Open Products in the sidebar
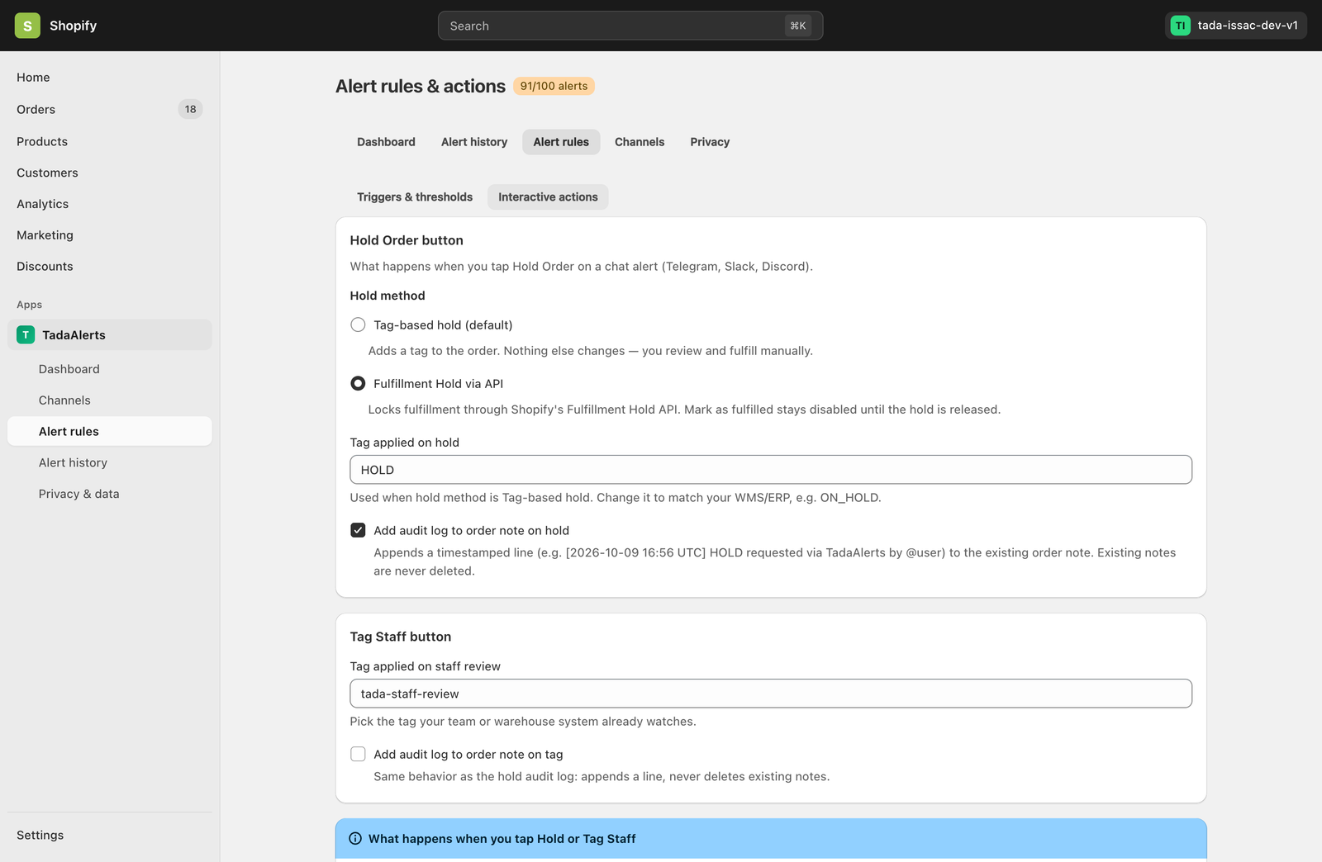This screenshot has height=862, width=1322. [110, 141]
